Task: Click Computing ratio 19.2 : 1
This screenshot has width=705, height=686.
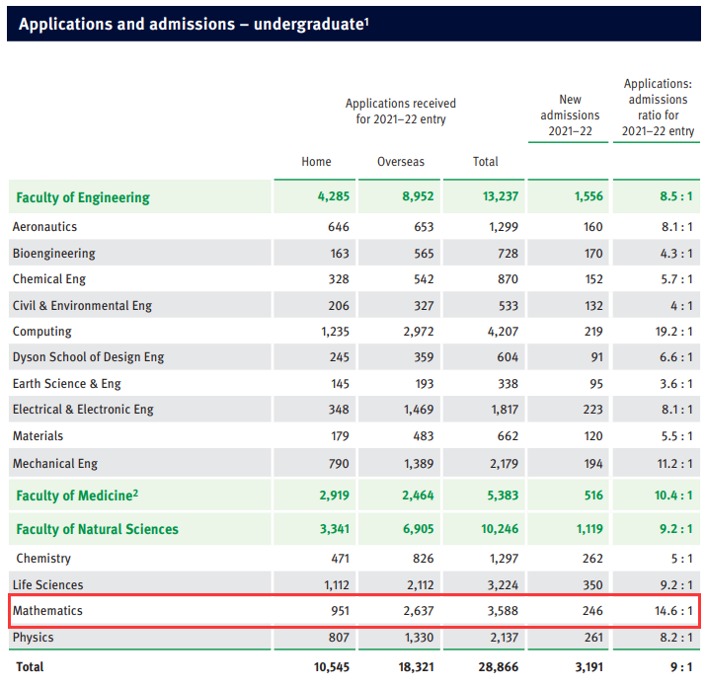Action: pos(673,332)
